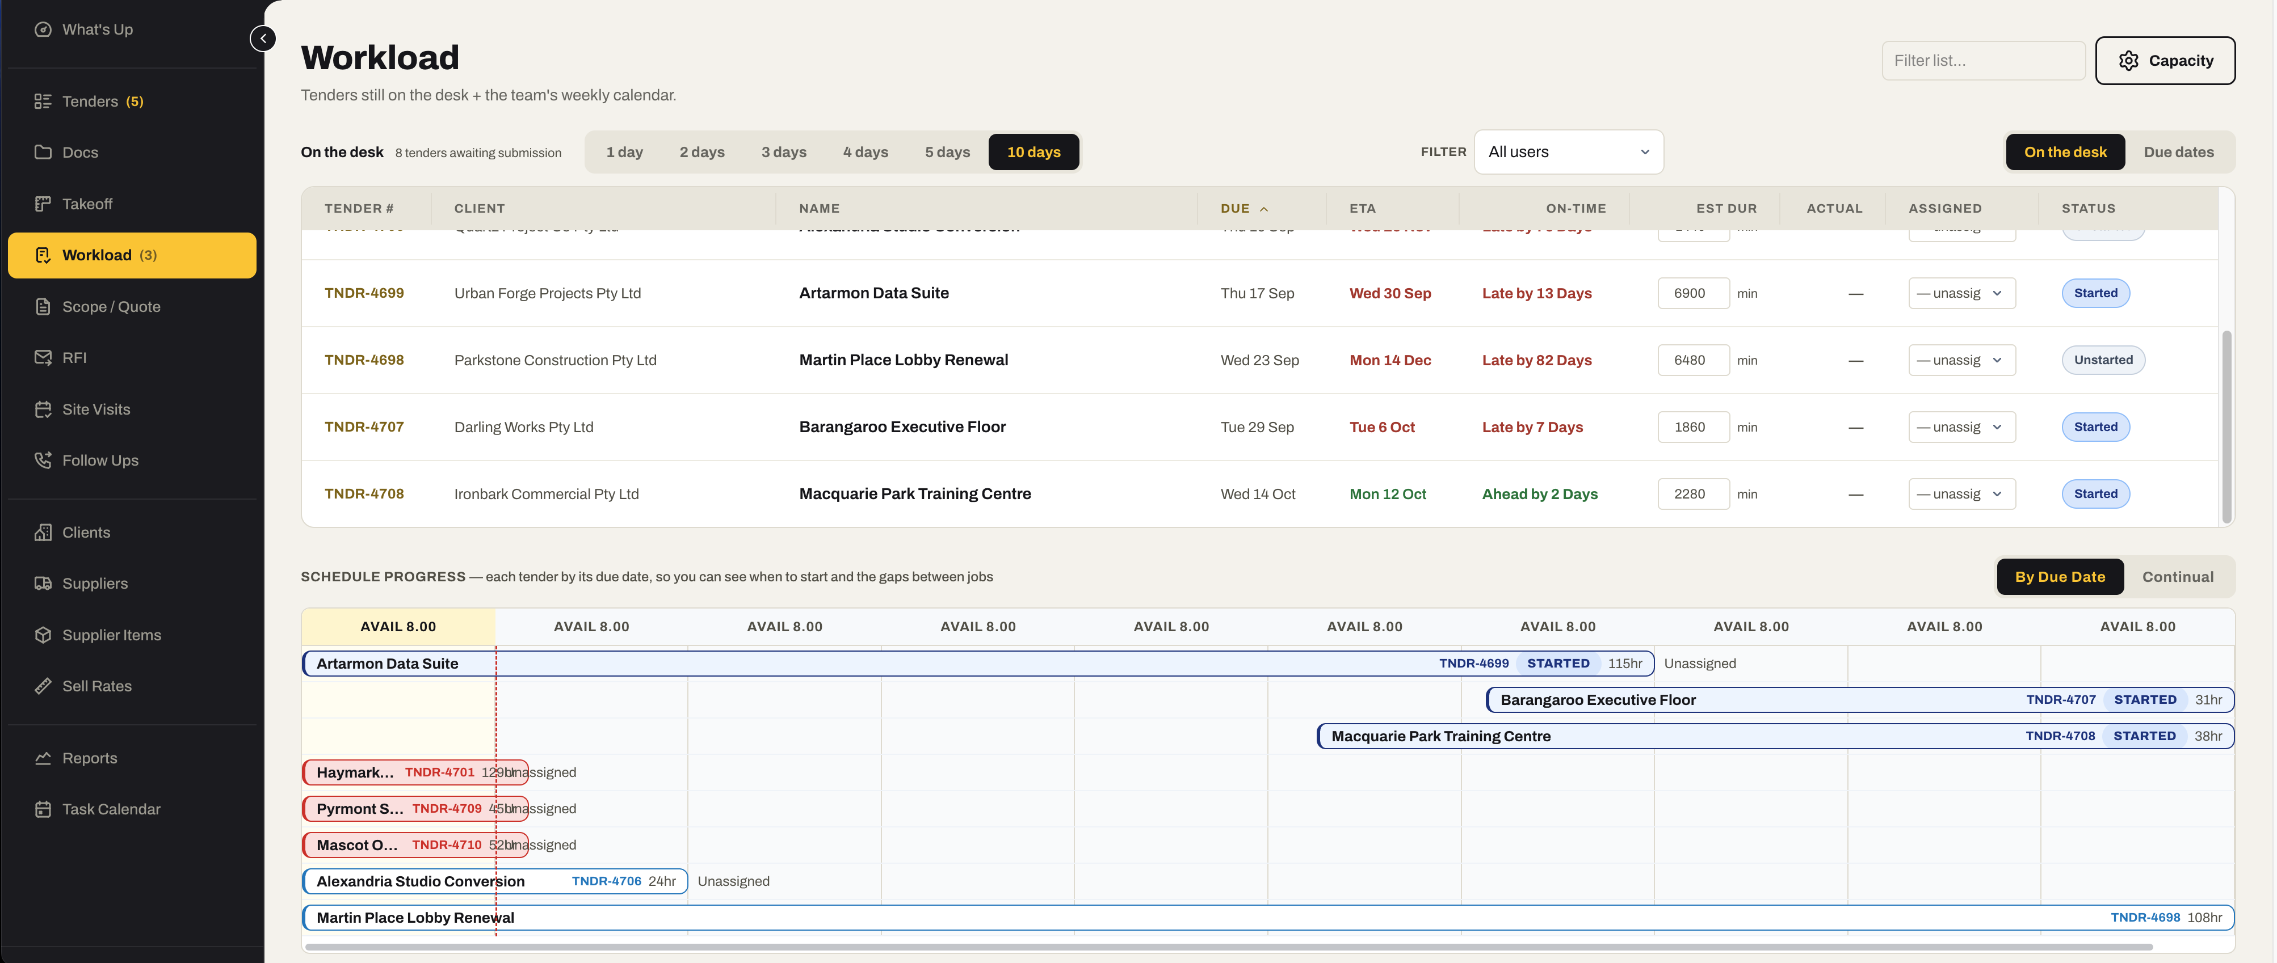Image resolution: width=2277 pixels, height=963 pixels.
Task: Click the DUE column sort arrow
Action: click(1264, 209)
